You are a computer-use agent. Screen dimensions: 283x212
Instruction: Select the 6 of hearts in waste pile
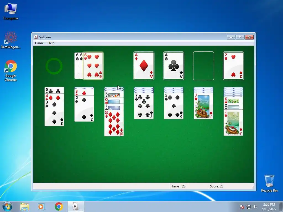(93, 66)
